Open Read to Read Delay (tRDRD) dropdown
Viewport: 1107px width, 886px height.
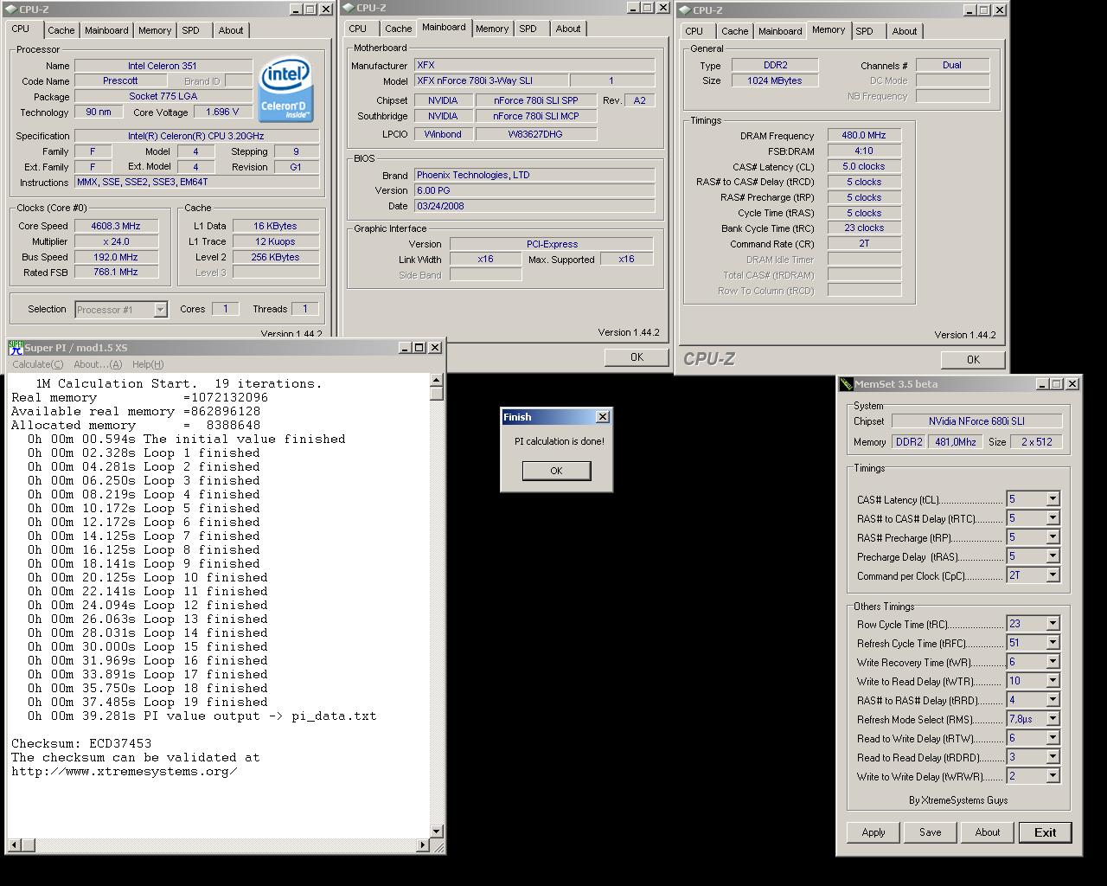[x=1053, y=757]
